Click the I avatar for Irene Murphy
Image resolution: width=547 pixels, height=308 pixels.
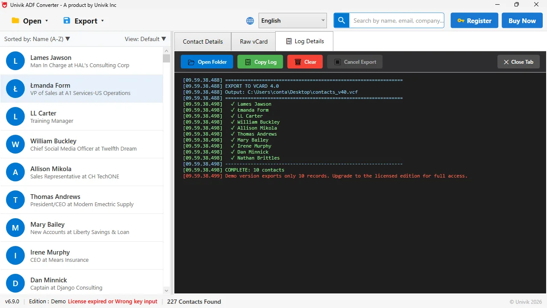click(x=15, y=256)
